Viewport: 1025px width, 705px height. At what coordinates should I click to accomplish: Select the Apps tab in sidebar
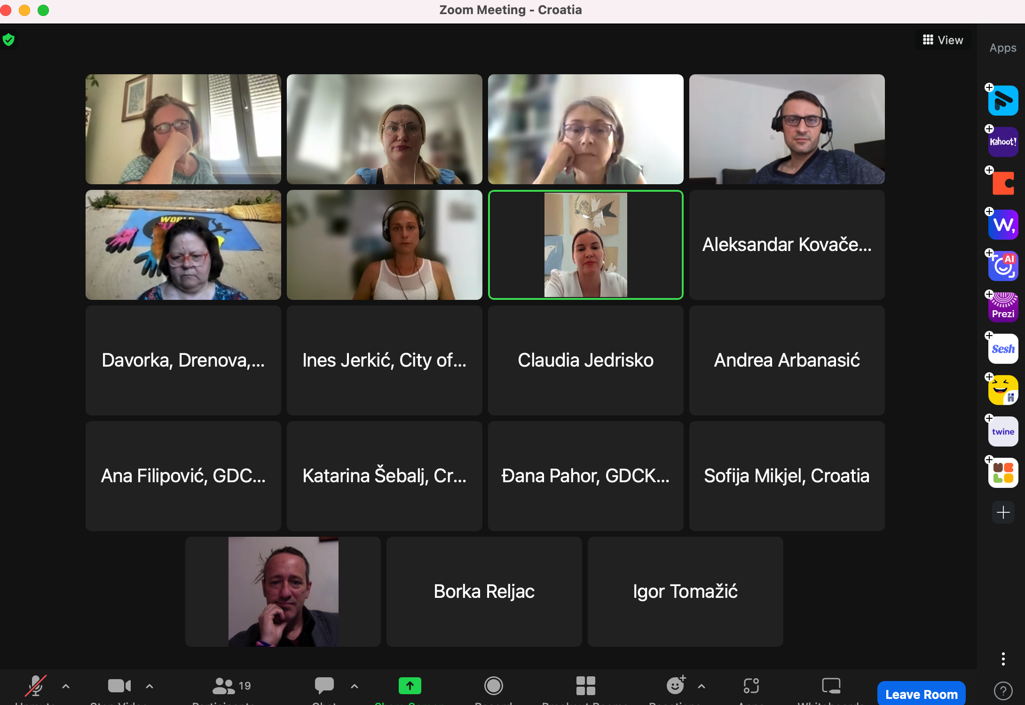coord(1002,48)
